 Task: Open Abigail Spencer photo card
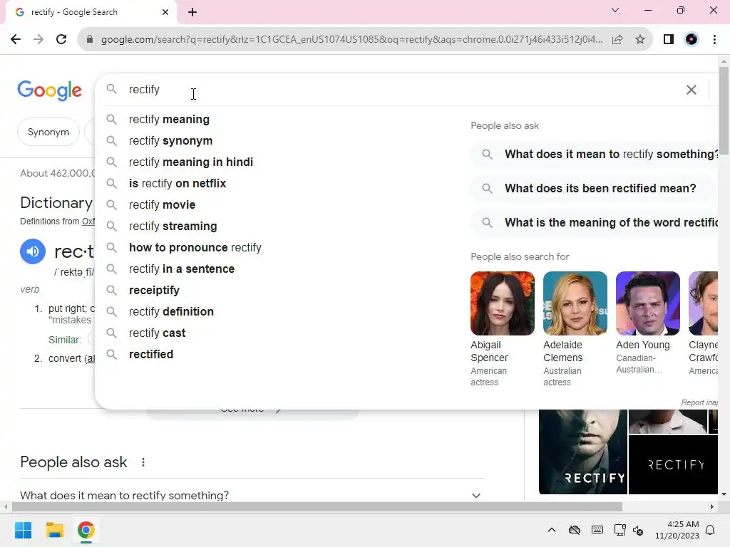pos(503,303)
